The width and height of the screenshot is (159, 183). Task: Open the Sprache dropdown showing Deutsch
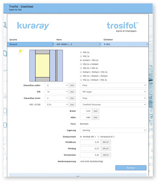click(31, 44)
